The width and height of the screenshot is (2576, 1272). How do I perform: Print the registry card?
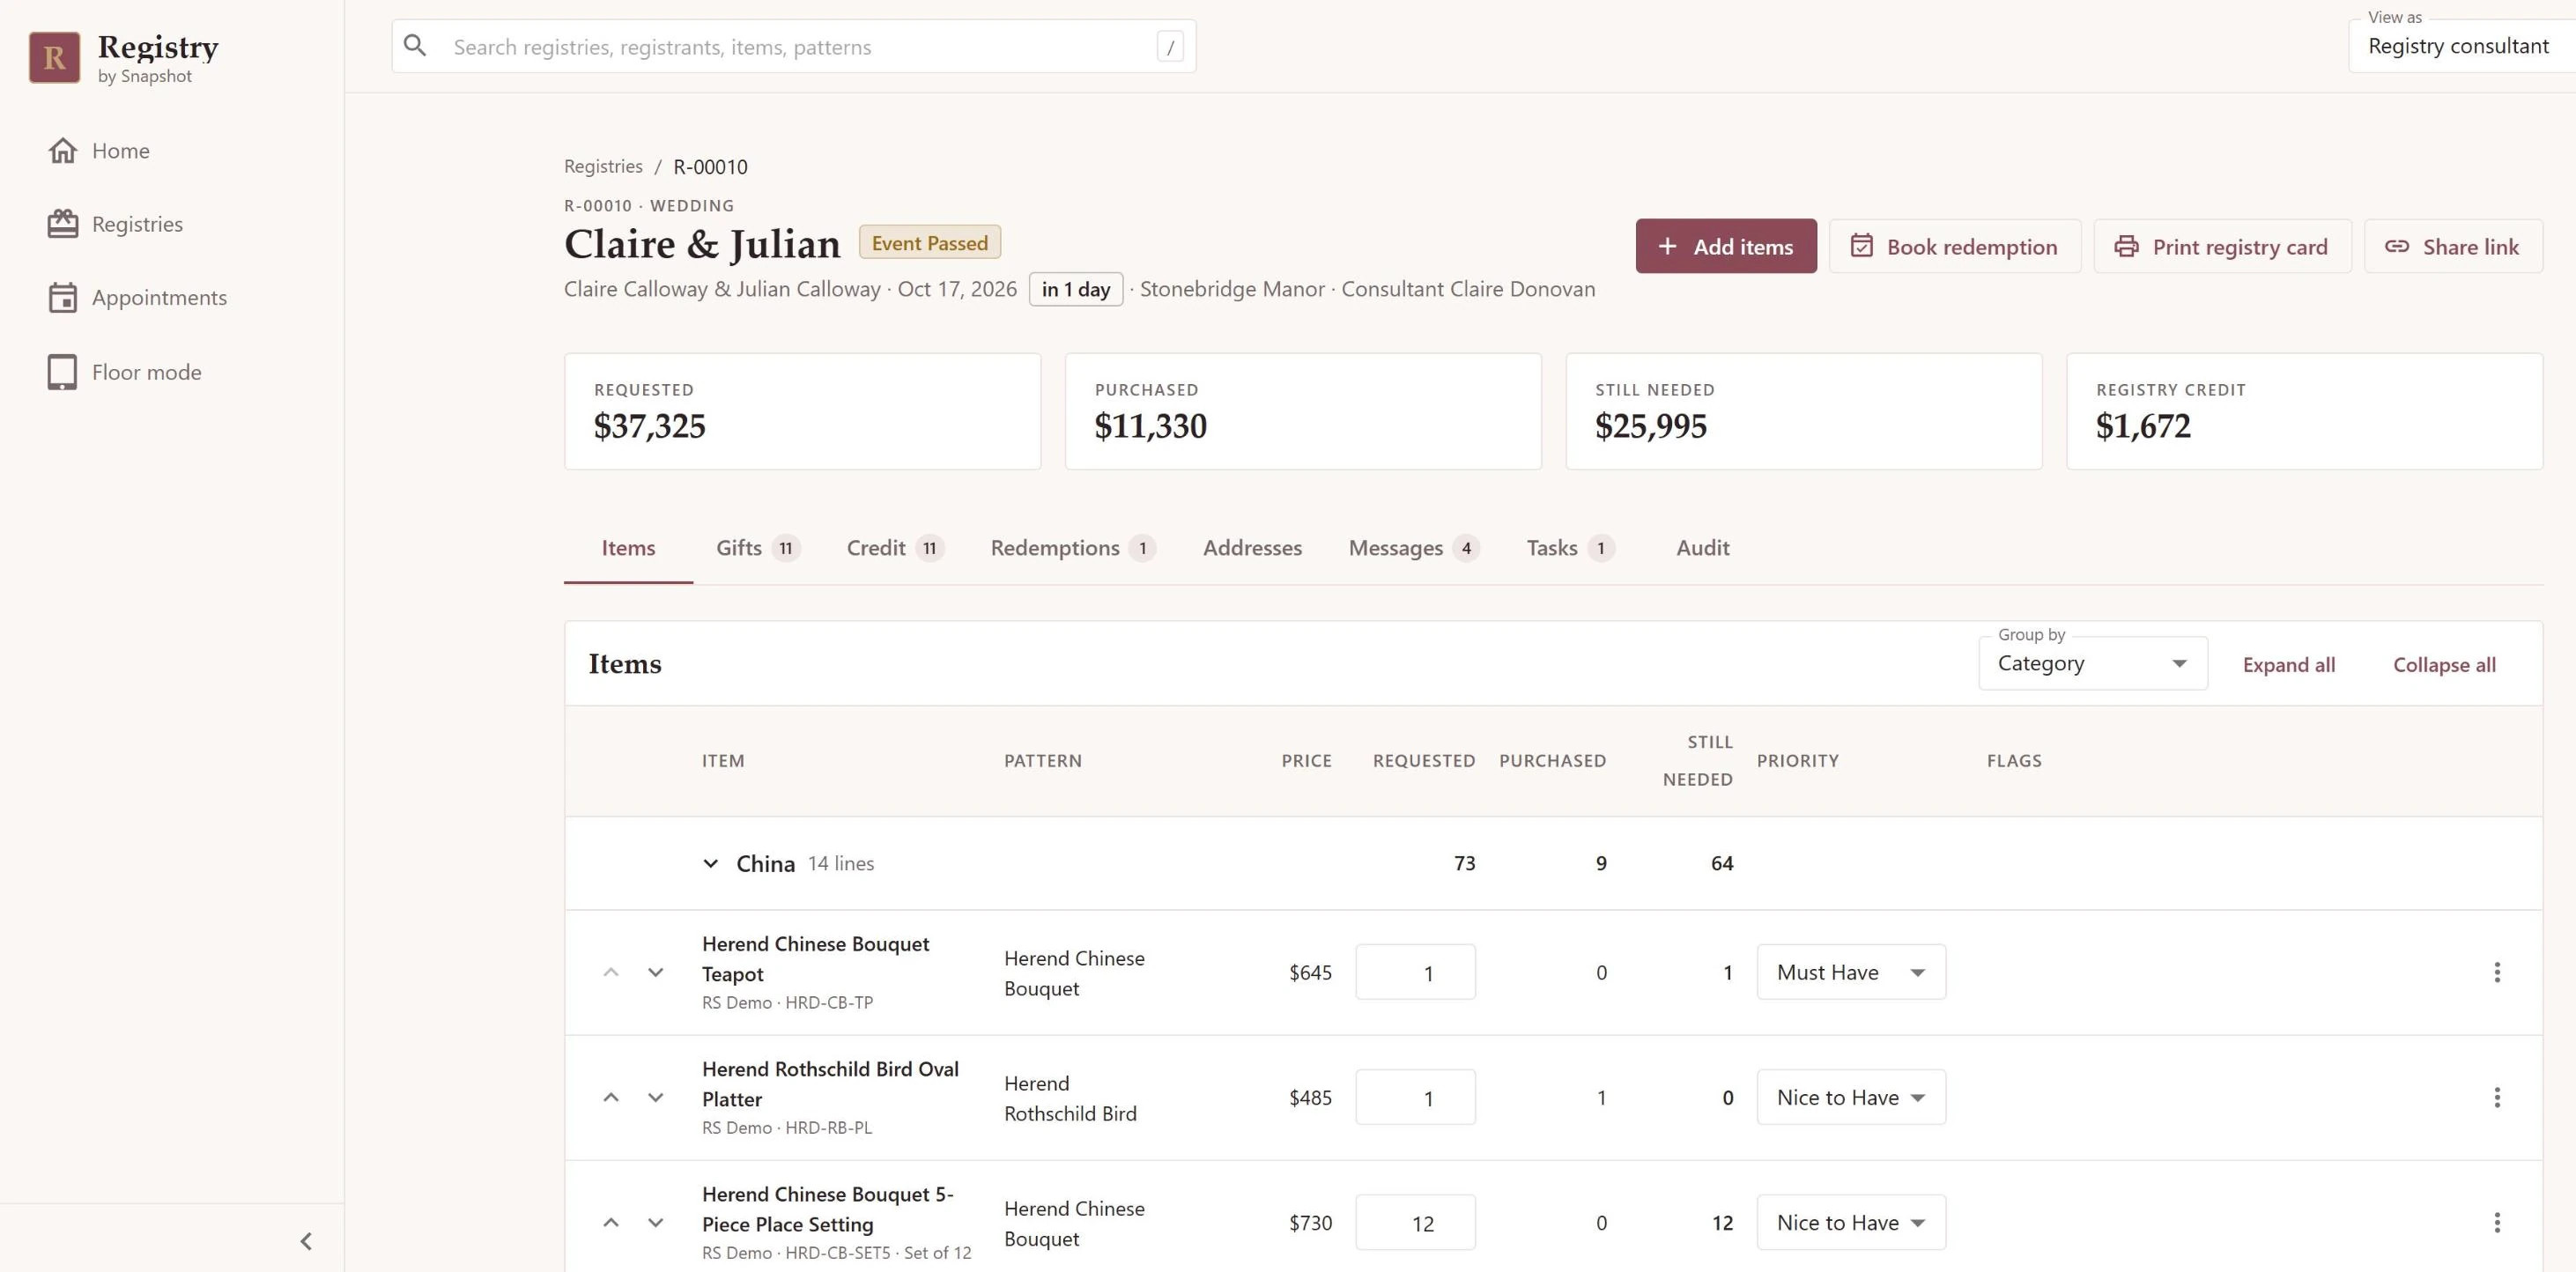point(2222,246)
